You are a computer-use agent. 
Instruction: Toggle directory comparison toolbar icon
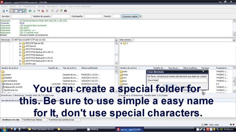pyautogui.click(x=57, y=11)
